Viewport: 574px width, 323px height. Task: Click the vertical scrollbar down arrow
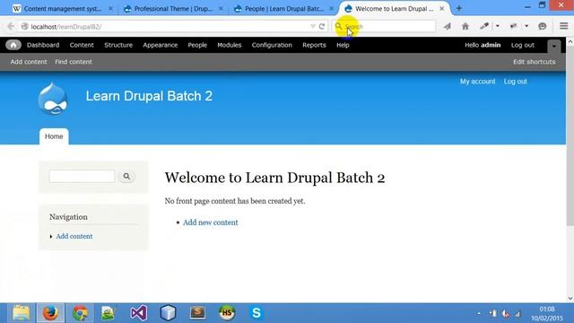pyautogui.click(x=570, y=298)
